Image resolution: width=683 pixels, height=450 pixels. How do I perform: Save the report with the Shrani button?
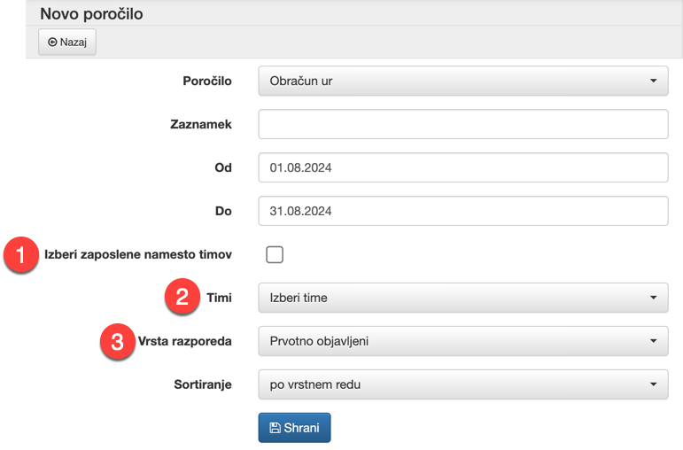pos(294,428)
